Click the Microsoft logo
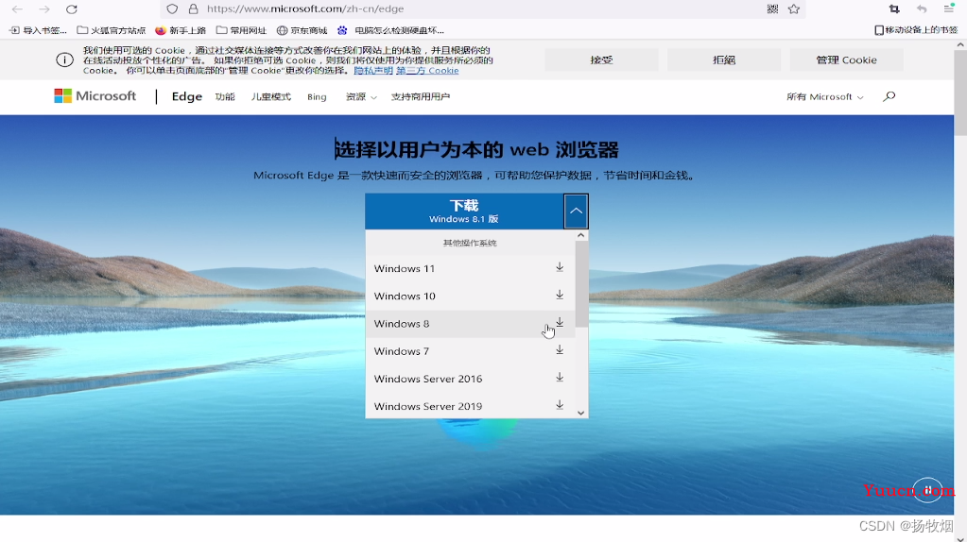967x542 pixels. (95, 96)
